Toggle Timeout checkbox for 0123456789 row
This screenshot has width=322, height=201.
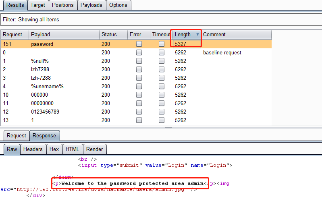[162, 112]
